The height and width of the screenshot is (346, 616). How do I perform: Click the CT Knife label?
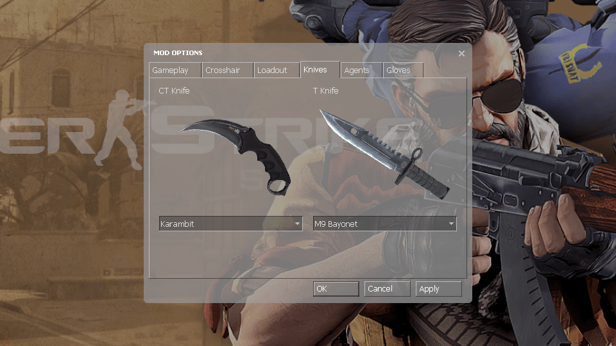pyautogui.click(x=174, y=91)
